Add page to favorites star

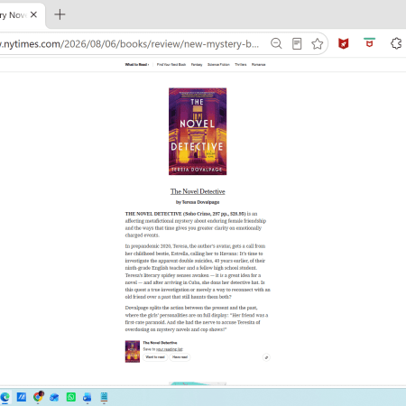click(317, 44)
